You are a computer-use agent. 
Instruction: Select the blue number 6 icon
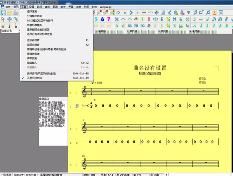[103, 19]
